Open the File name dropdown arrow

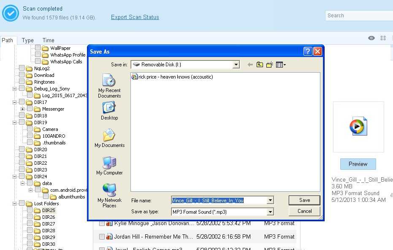coord(270,200)
